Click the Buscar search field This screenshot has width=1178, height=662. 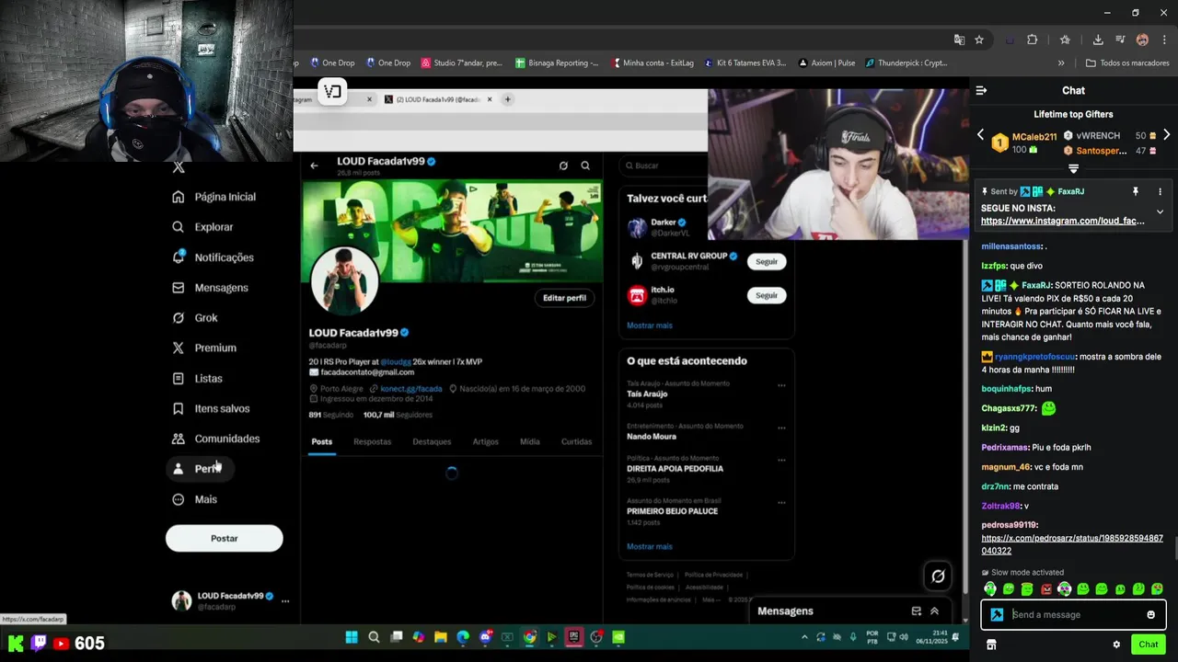click(x=664, y=165)
